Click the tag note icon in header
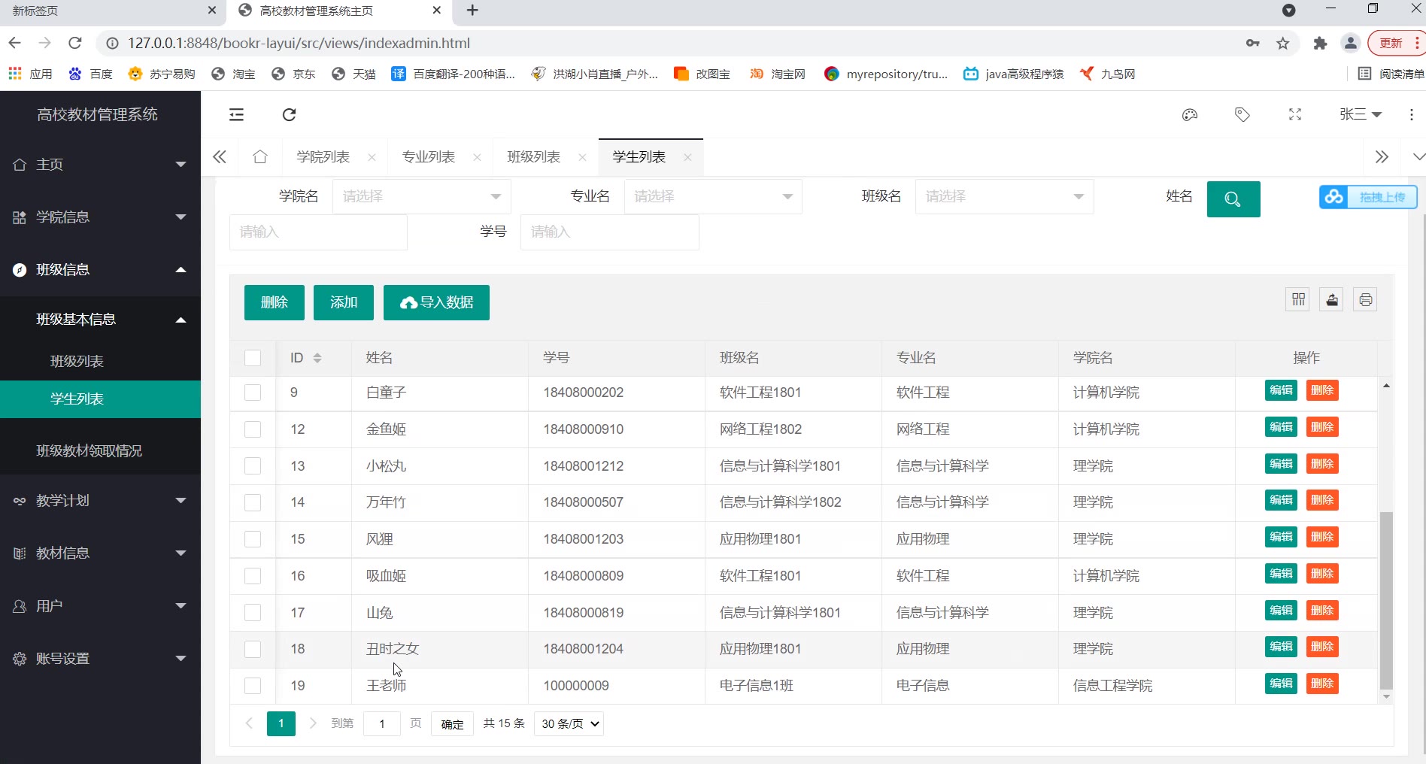The image size is (1426, 764). 1242,114
